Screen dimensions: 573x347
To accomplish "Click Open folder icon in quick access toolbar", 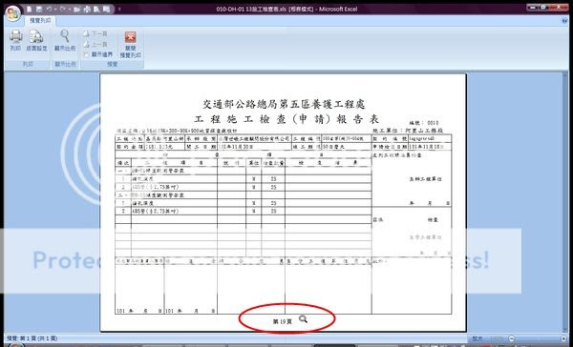I will tap(76, 9).
